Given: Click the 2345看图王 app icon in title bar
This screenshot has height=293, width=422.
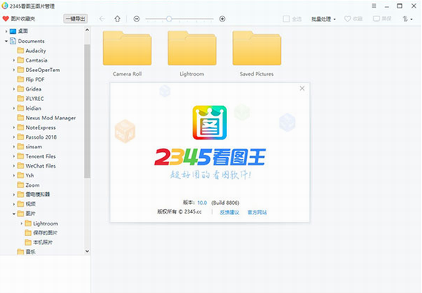Looking at the screenshot, I should (5, 6).
